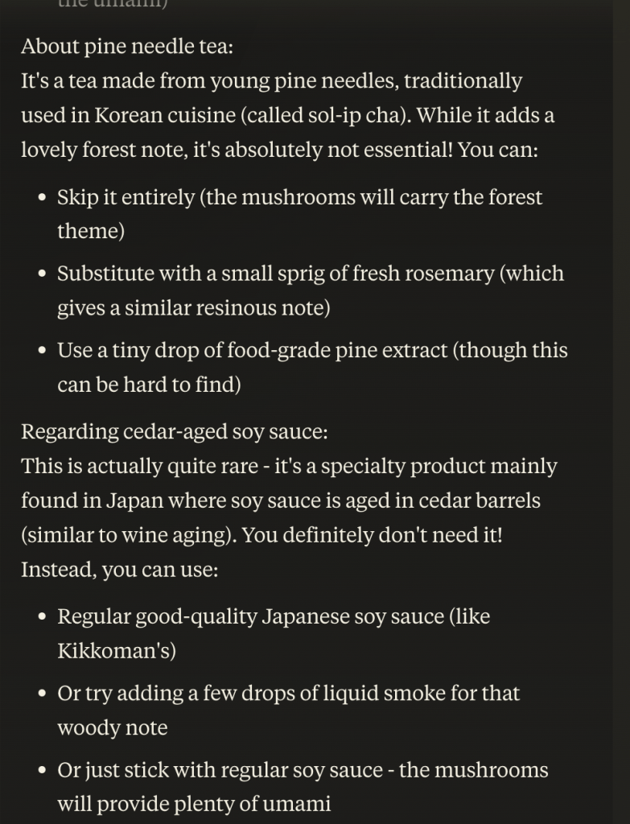Click the "About pine needle tea:" heading

[127, 47]
